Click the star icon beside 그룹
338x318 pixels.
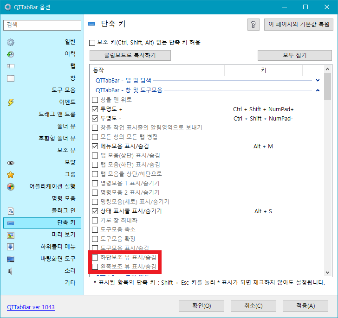(11, 175)
